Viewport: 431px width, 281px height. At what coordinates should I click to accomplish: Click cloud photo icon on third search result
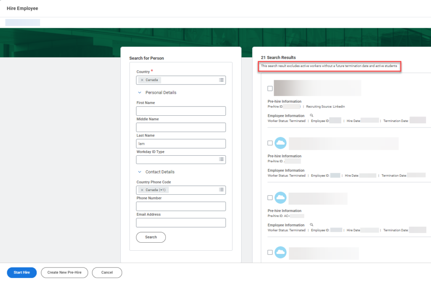point(280,198)
